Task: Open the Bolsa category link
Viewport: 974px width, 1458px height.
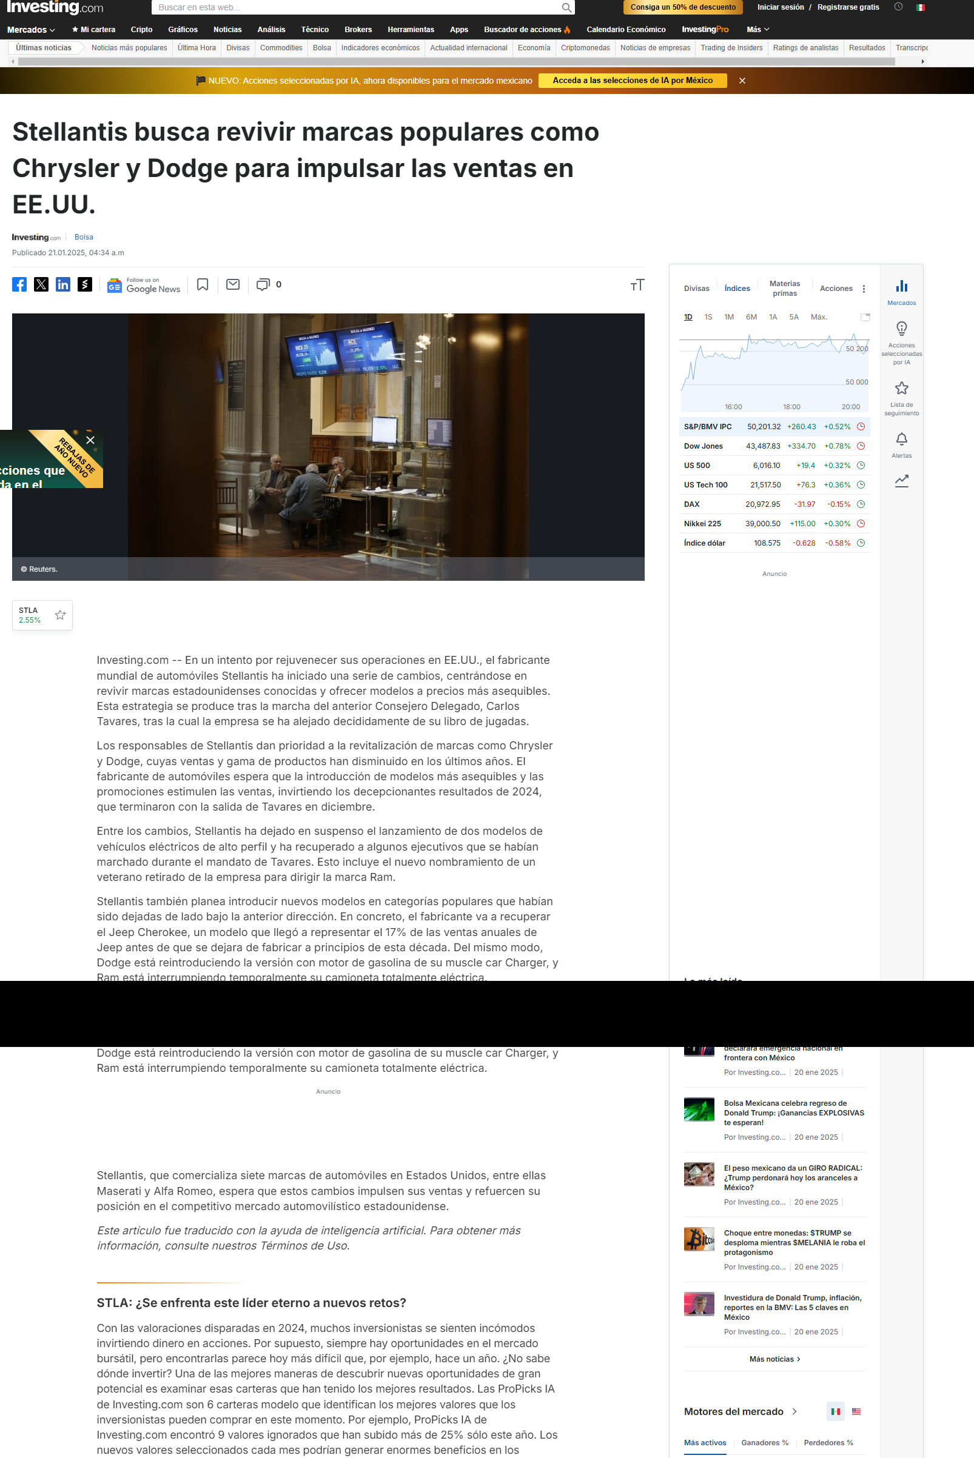Action: pos(84,237)
